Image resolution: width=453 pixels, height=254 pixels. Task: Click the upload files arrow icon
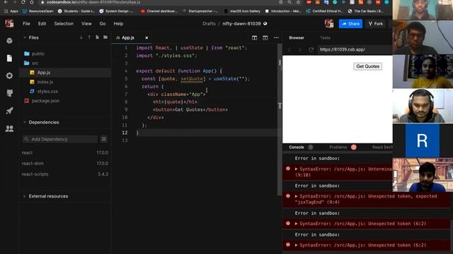tap(89, 37)
